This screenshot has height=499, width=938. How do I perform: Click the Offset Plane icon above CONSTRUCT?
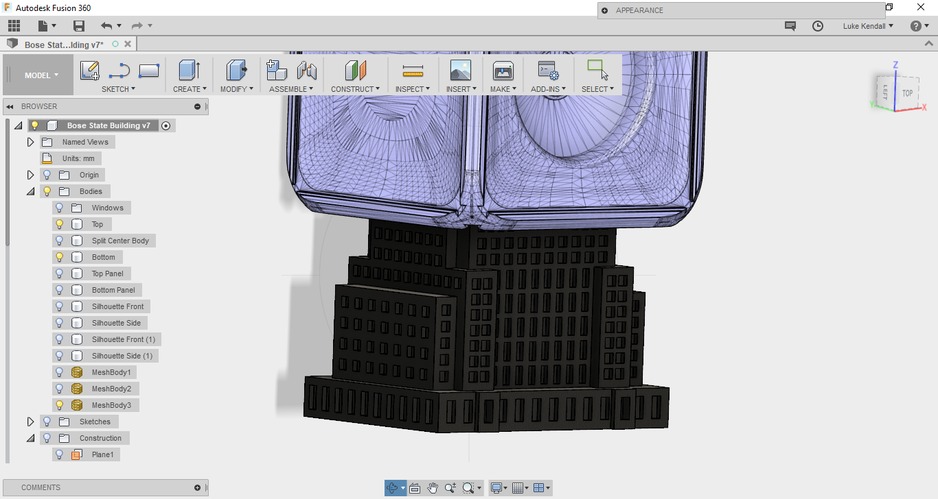click(x=355, y=71)
